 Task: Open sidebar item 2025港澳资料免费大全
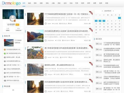pos(14,61)
